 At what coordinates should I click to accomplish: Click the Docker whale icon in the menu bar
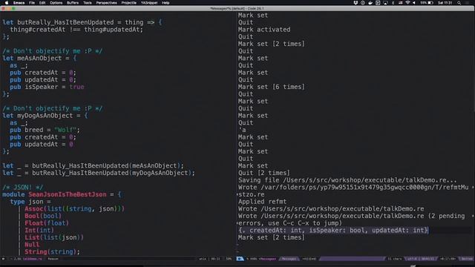pyautogui.click(x=370, y=3)
